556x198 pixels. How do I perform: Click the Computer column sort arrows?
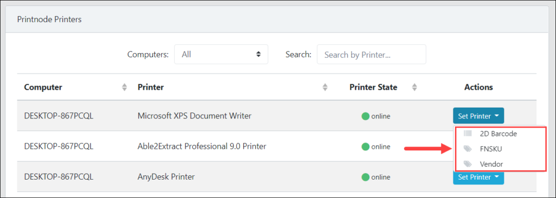point(124,87)
